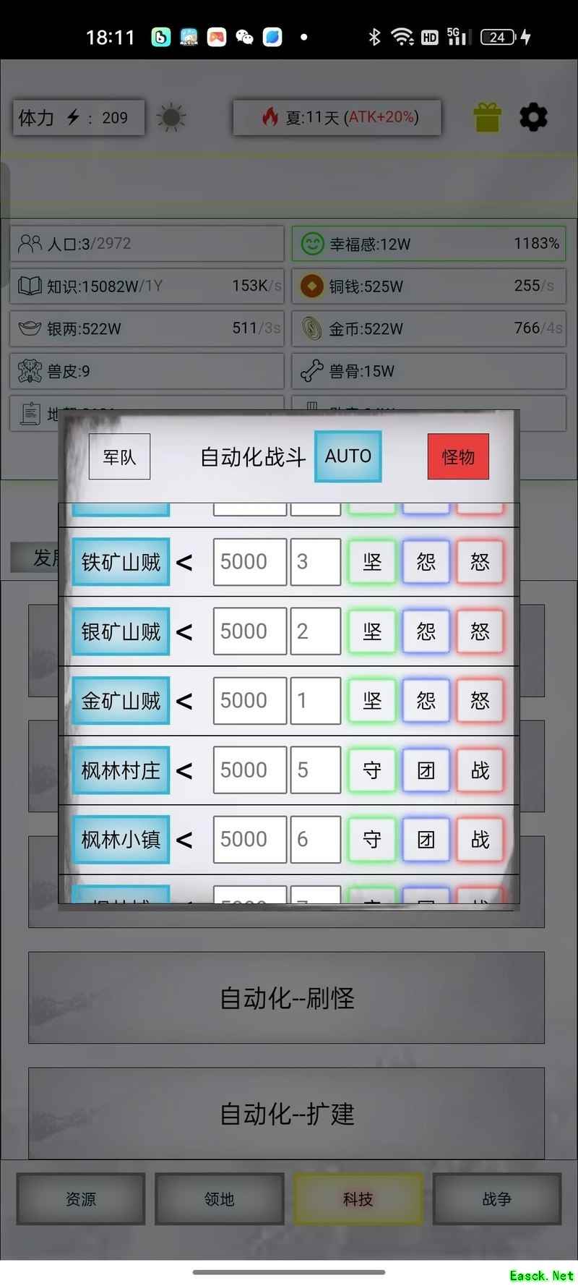Tap the sun daytime icon
578x1286 pixels.
tap(171, 117)
